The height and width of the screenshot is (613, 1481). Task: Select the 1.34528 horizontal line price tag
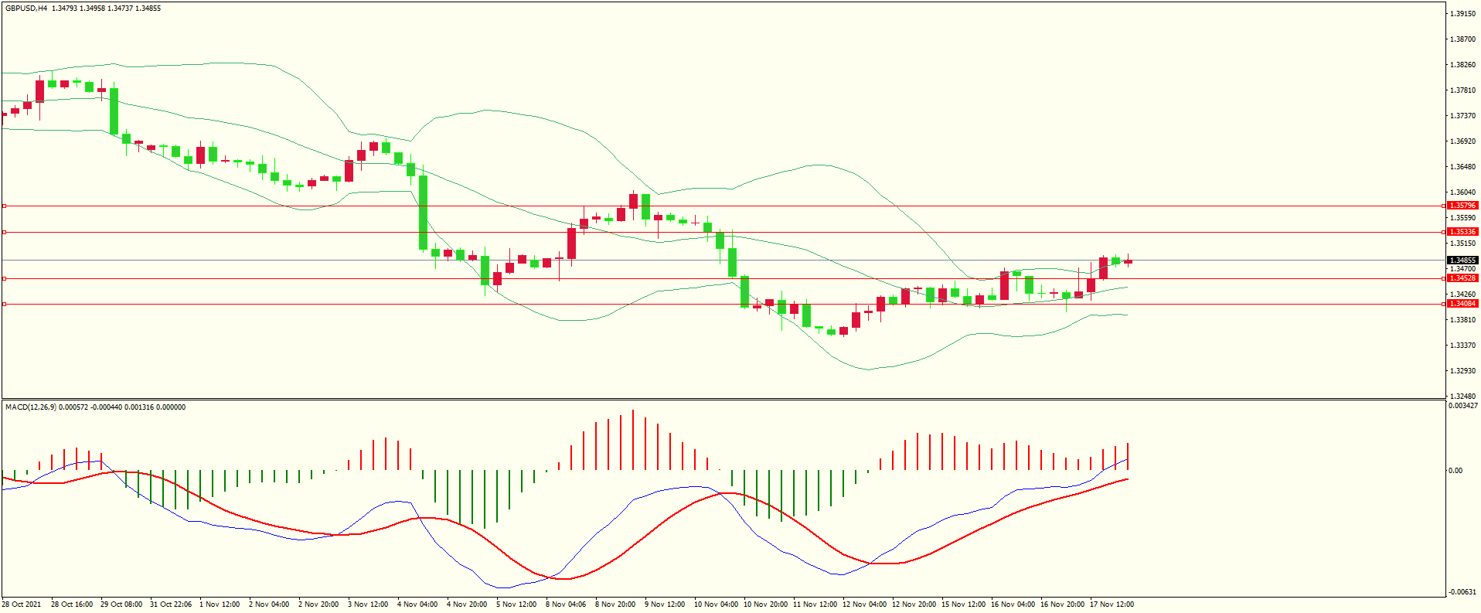click(x=1462, y=278)
